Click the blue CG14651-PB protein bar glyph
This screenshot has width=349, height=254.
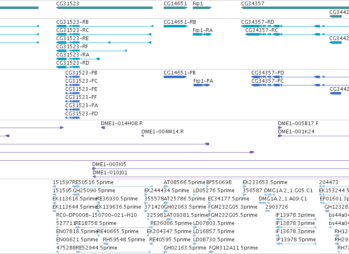[x=175, y=77]
